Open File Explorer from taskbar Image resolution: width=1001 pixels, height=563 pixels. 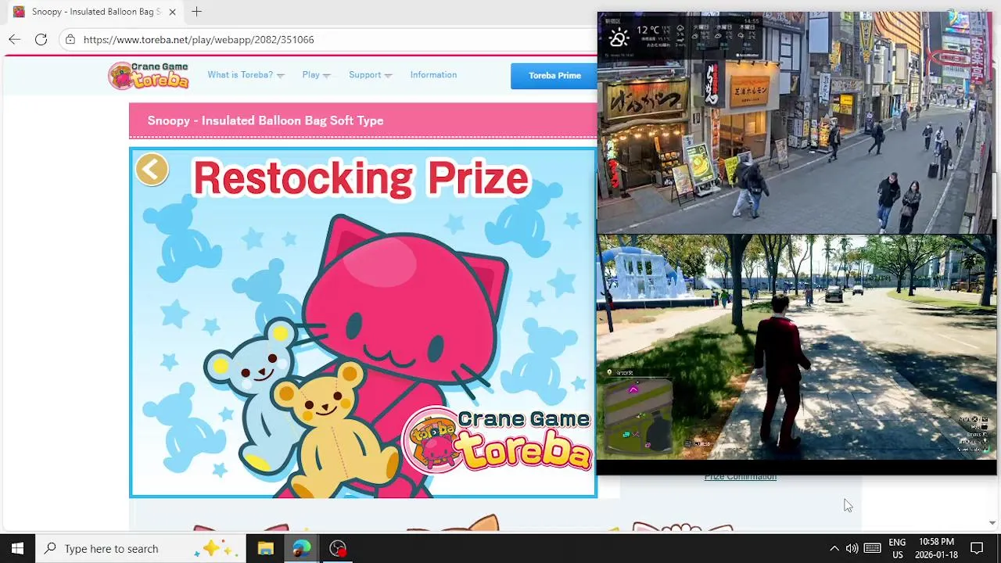(265, 549)
